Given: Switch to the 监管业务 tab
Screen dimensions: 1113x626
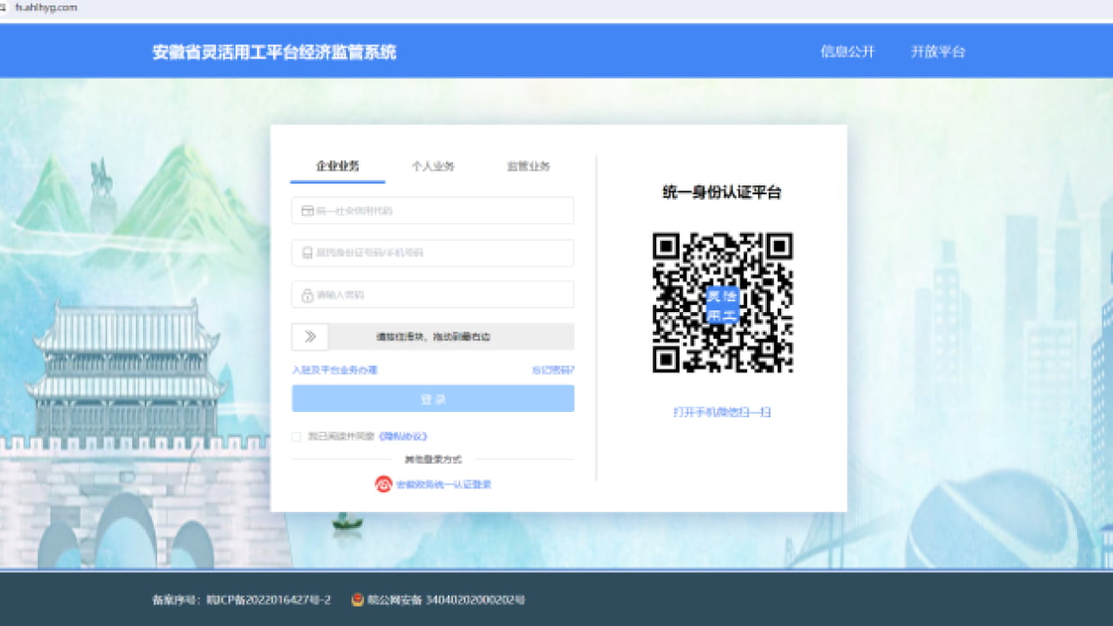Looking at the screenshot, I should click(528, 166).
